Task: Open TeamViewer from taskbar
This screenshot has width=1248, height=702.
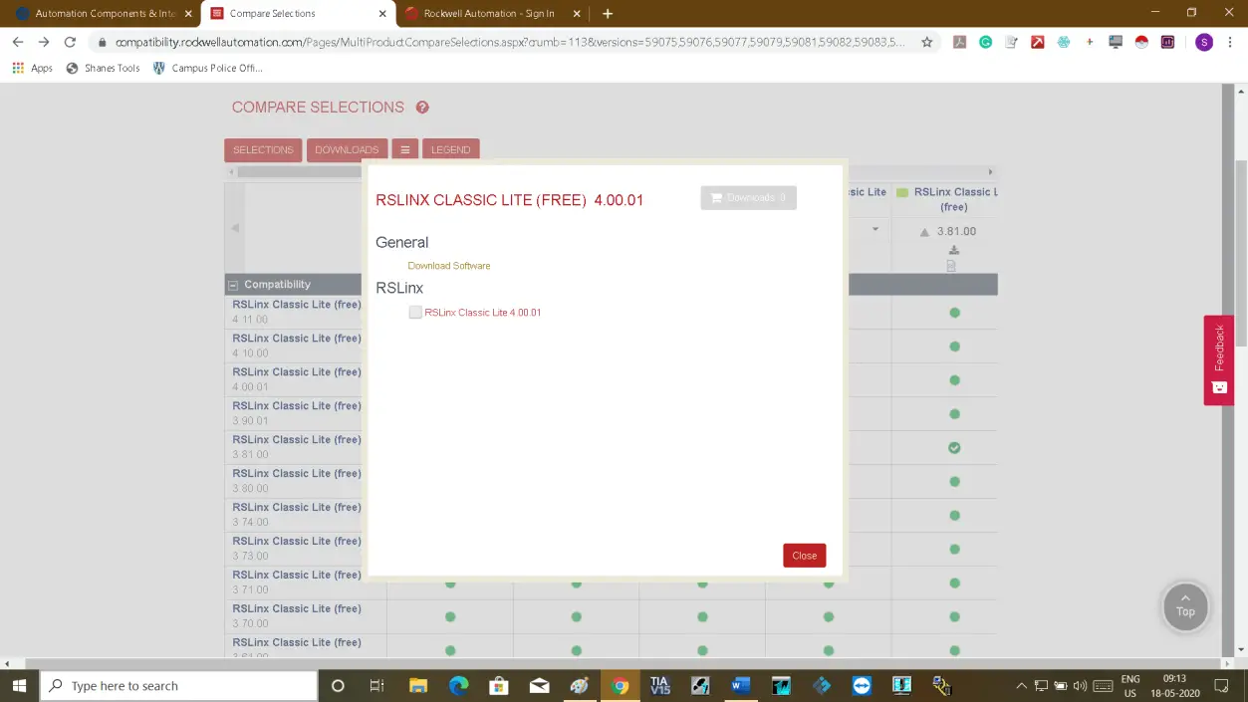Action: pyautogui.click(x=862, y=685)
